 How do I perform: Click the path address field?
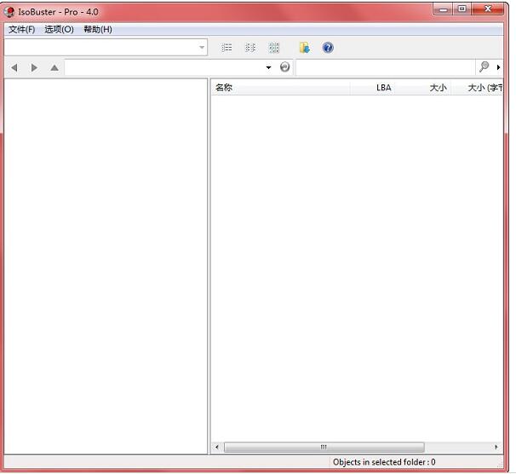point(163,67)
